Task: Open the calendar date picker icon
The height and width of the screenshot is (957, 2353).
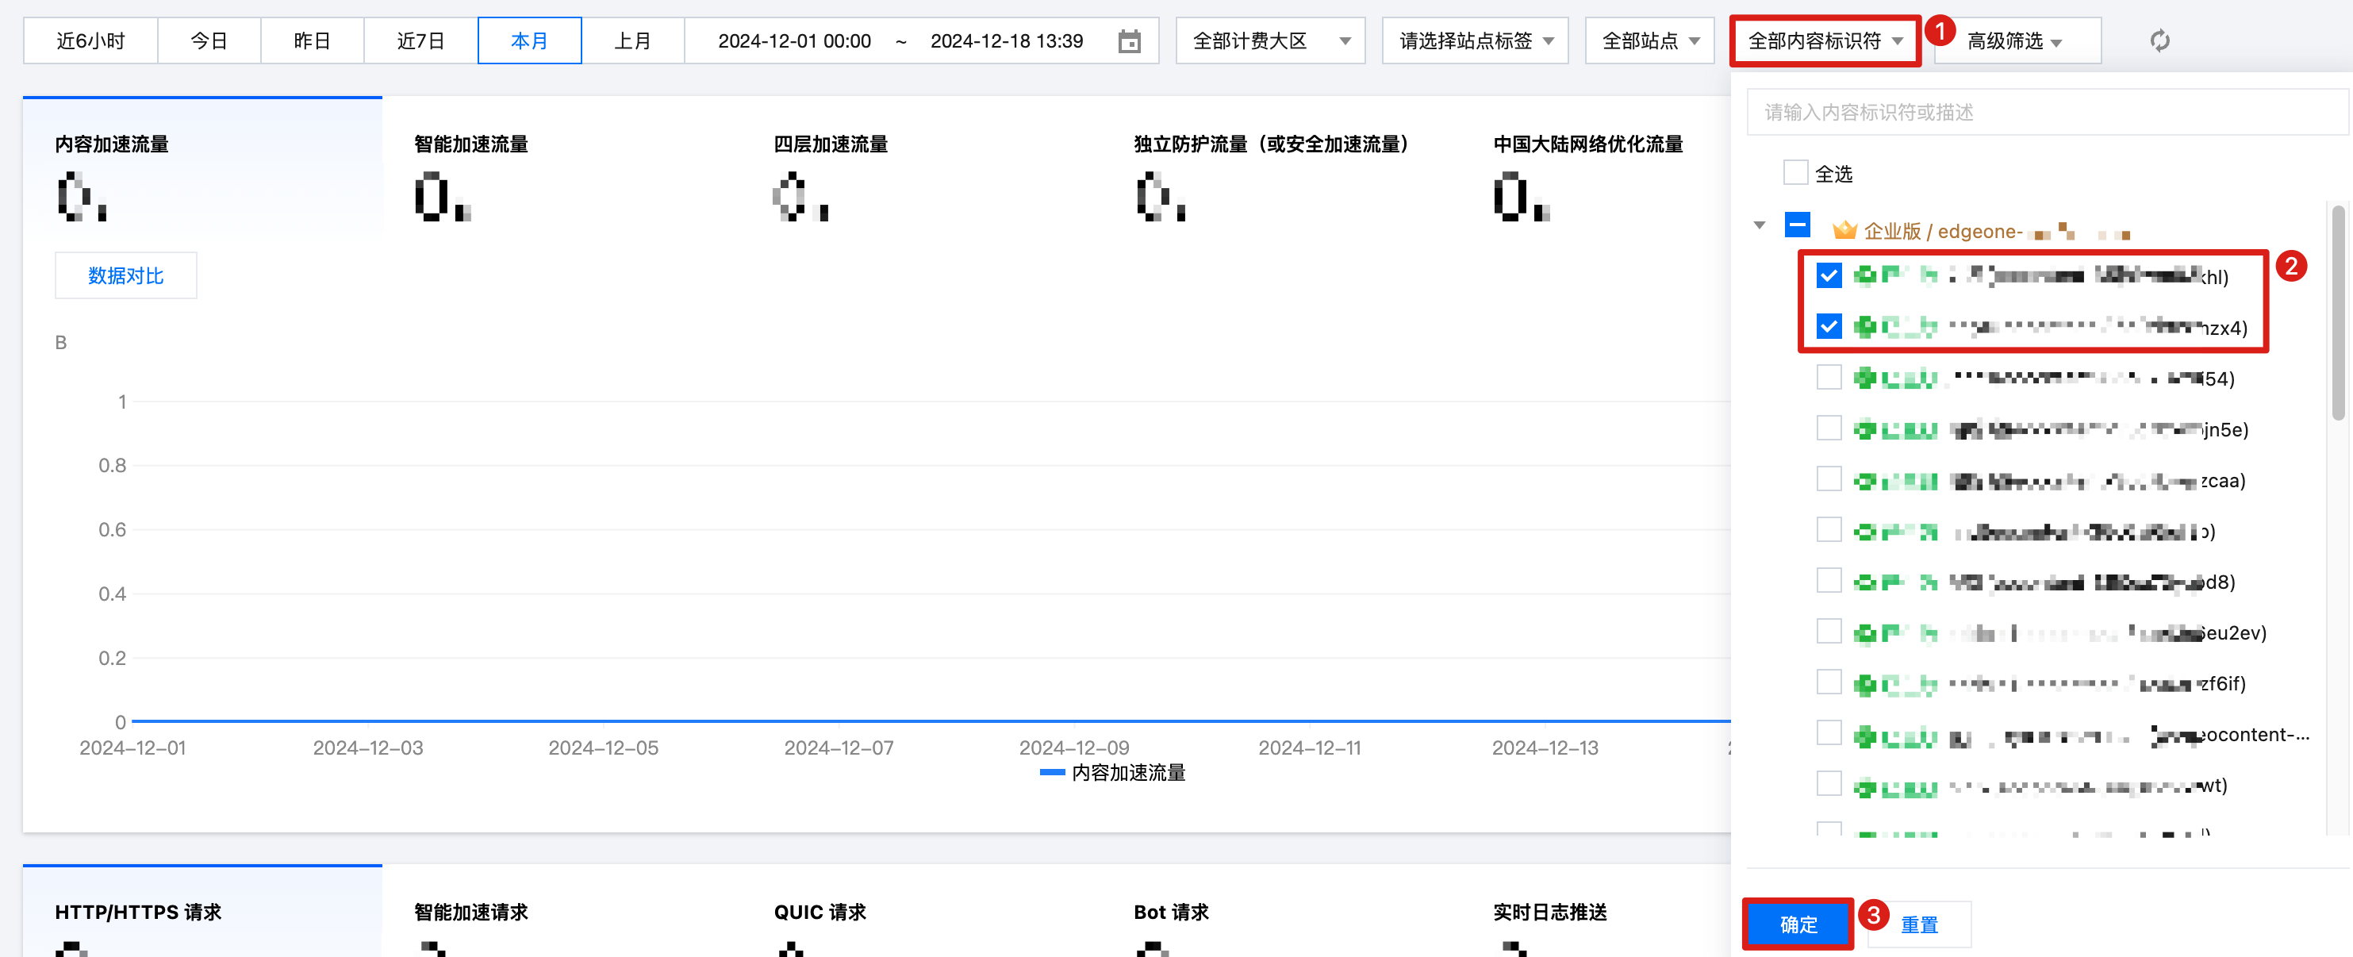Action: [x=1129, y=41]
